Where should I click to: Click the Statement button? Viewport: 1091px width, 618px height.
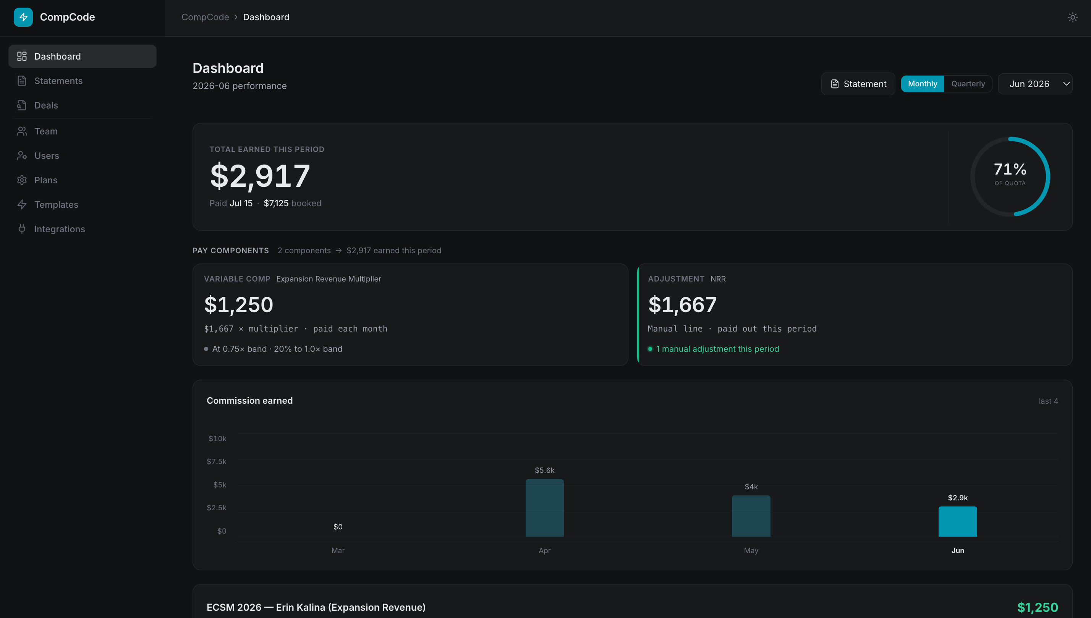tap(858, 84)
